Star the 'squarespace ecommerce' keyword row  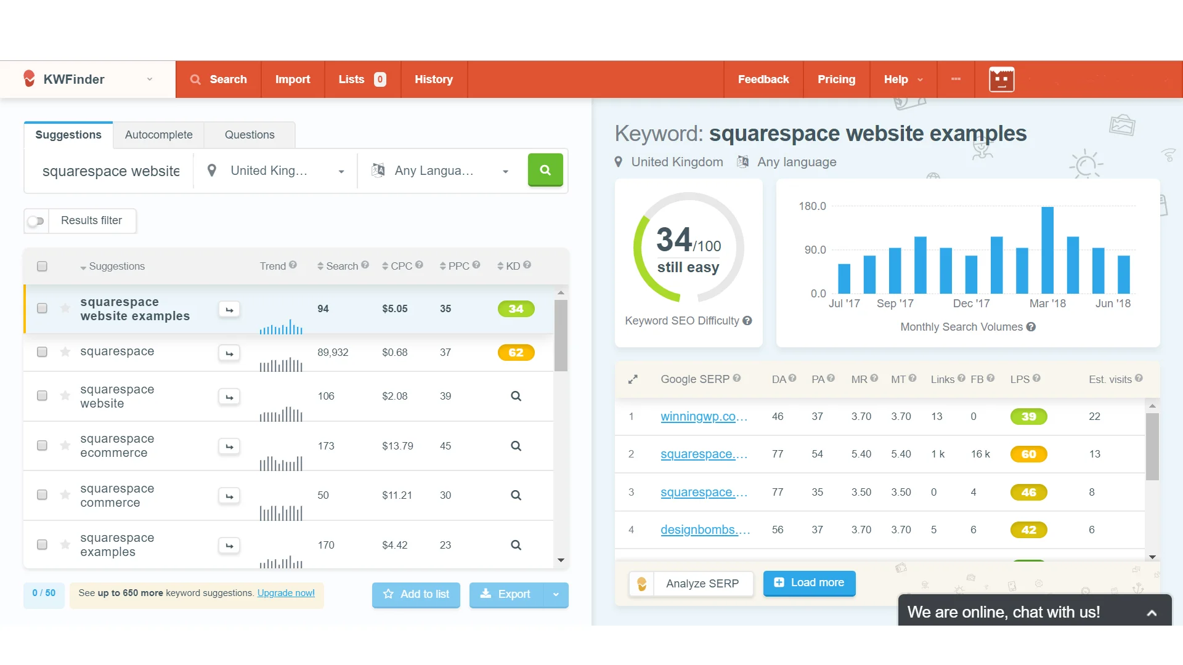65,445
